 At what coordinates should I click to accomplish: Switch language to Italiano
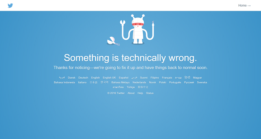tap(82, 82)
